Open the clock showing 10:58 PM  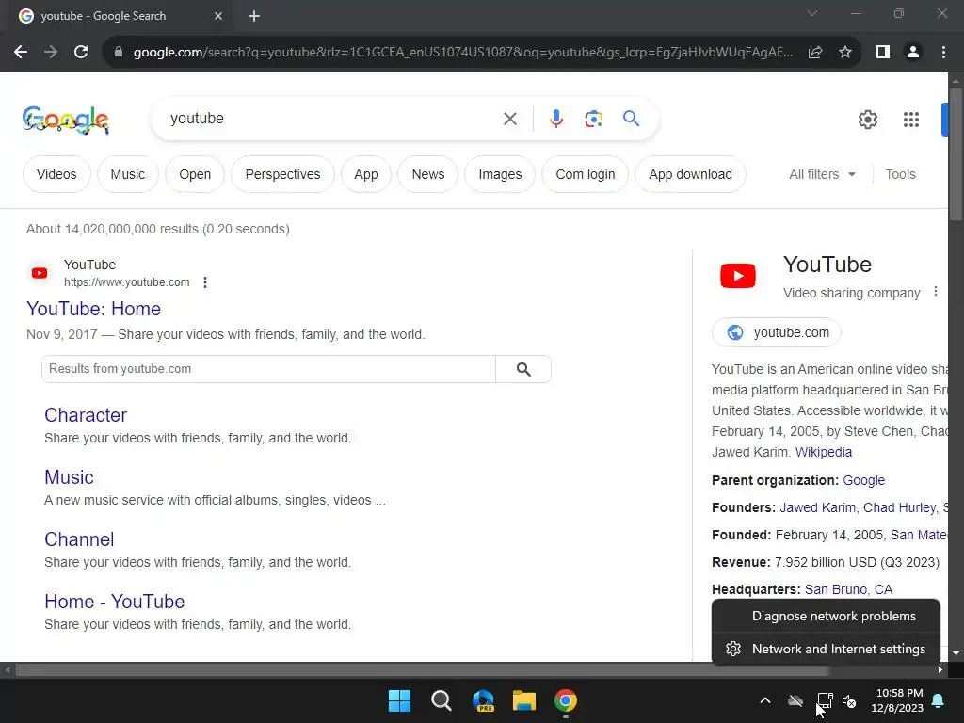coord(897,700)
